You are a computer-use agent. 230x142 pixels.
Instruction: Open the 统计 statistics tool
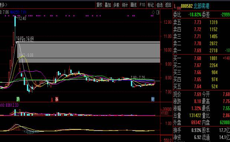pos(125,5)
